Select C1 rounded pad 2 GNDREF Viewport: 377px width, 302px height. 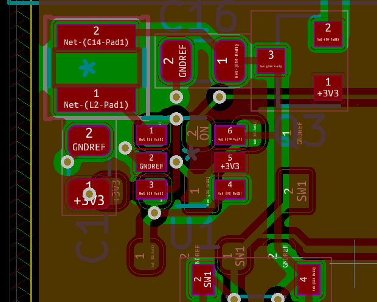point(89,140)
